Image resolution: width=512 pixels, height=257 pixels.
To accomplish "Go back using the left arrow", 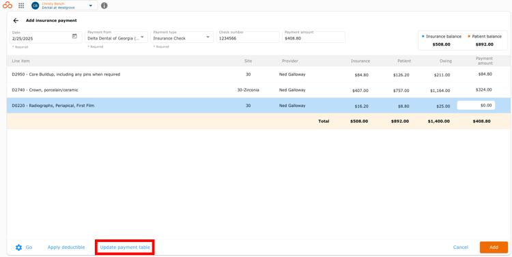I will point(16,20).
